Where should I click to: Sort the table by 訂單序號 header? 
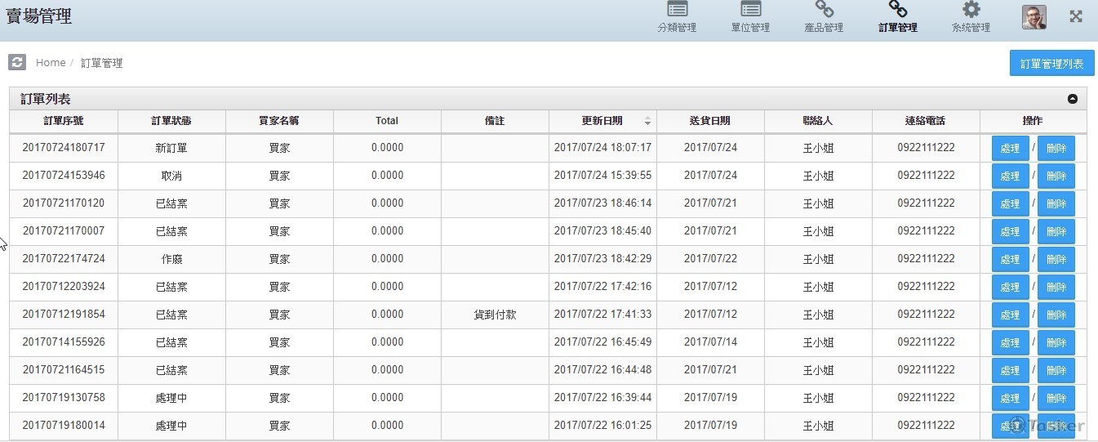(x=64, y=121)
